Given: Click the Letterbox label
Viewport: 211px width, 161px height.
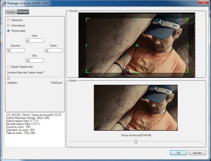Looking at the screenshot, I should [x=12, y=83].
